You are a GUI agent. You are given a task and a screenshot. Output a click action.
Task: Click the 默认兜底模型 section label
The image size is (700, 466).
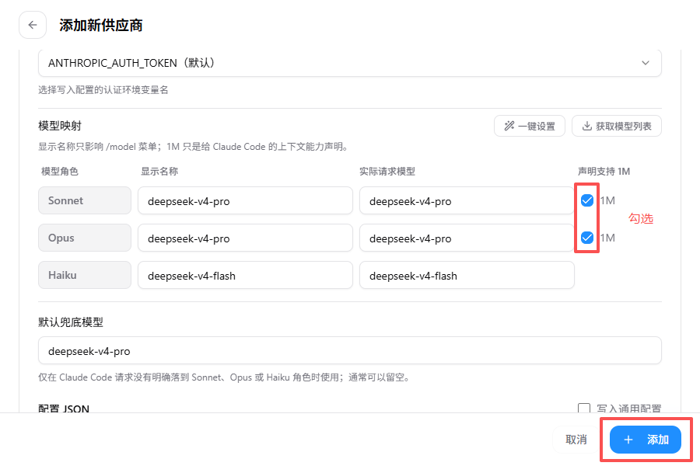pyautogui.click(x=71, y=322)
